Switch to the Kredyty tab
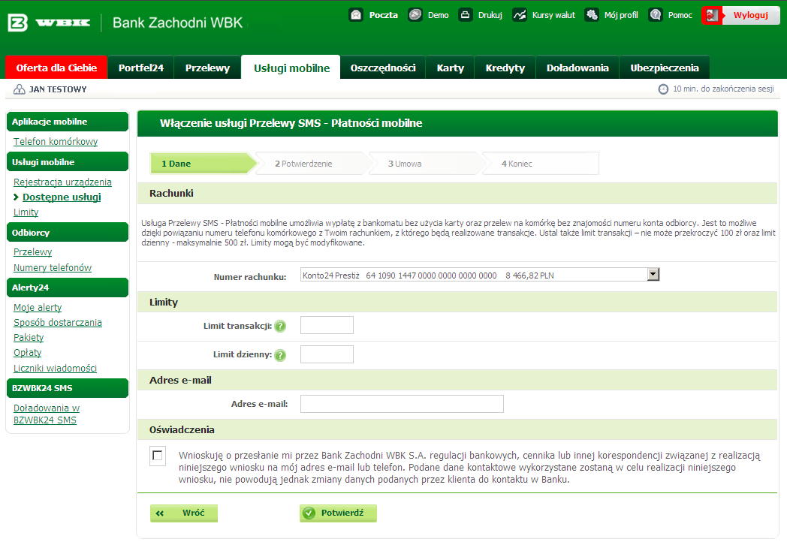Viewport: 787px width, 545px height. [505, 68]
